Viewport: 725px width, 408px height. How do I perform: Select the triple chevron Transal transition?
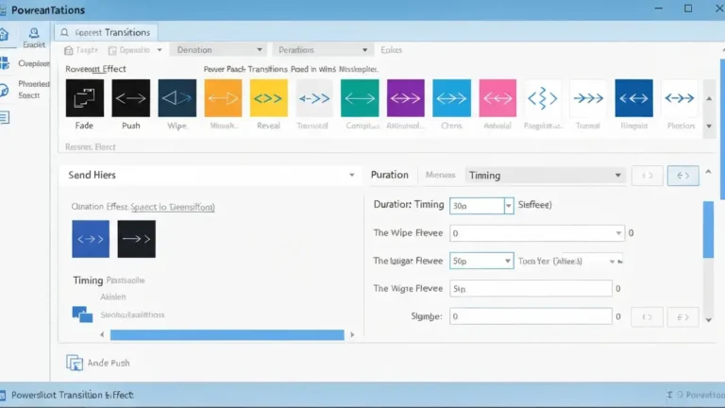pyautogui.click(x=588, y=98)
